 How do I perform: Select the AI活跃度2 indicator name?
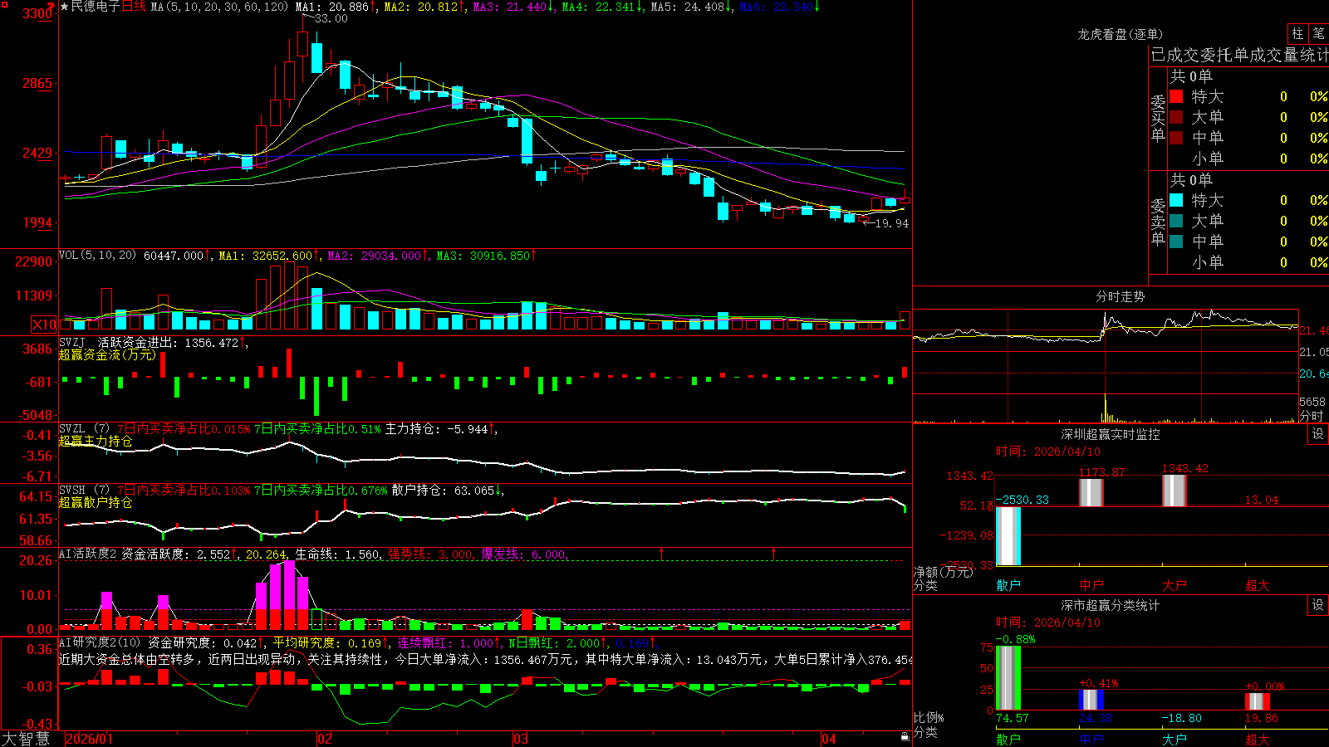pos(88,554)
